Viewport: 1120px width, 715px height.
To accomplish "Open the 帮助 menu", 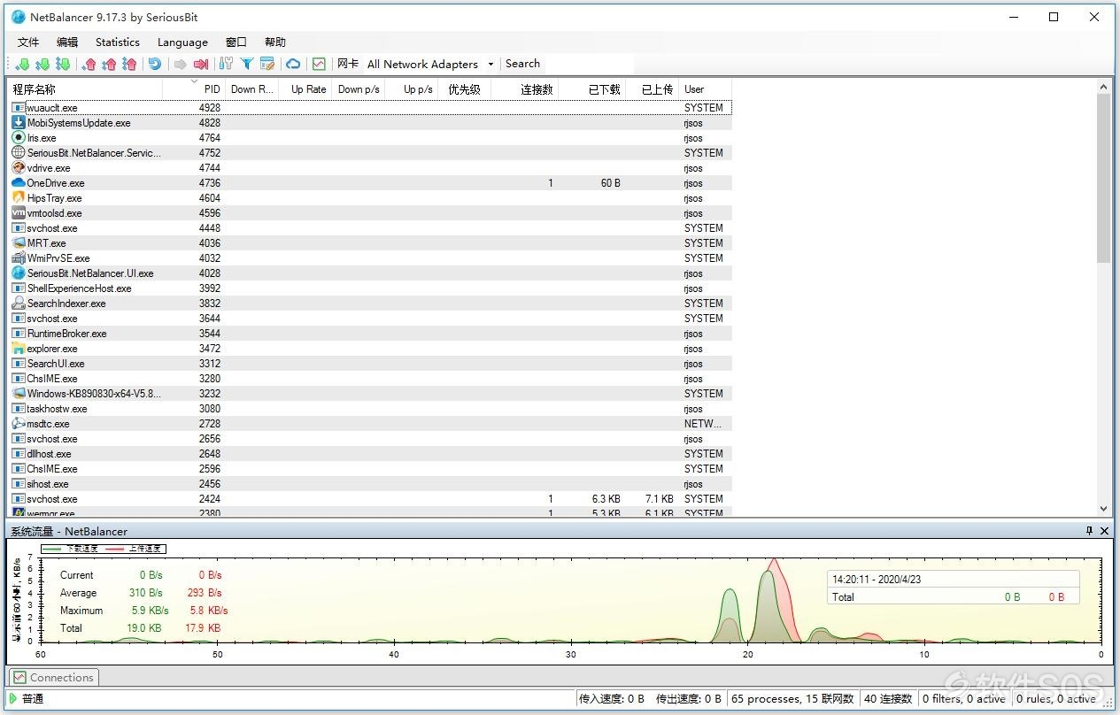I will (x=275, y=42).
